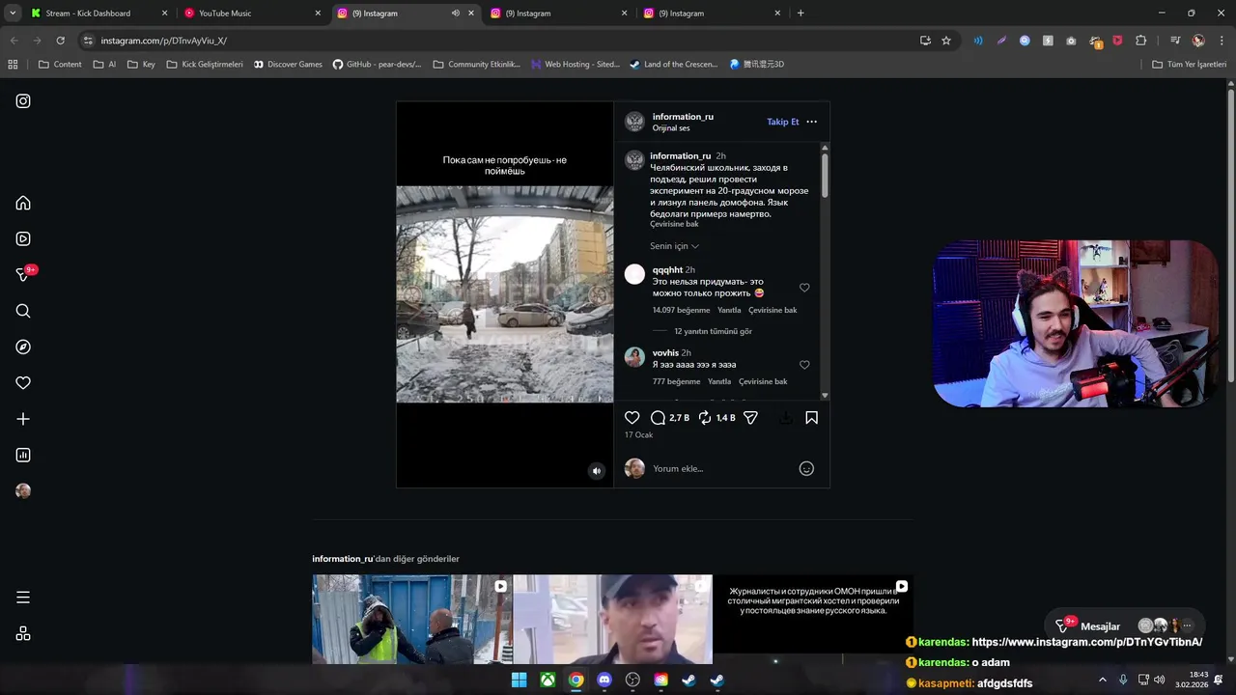Like vovhis's comment
The width and height of the screenshot is (1236, 695).
point(804,365)
